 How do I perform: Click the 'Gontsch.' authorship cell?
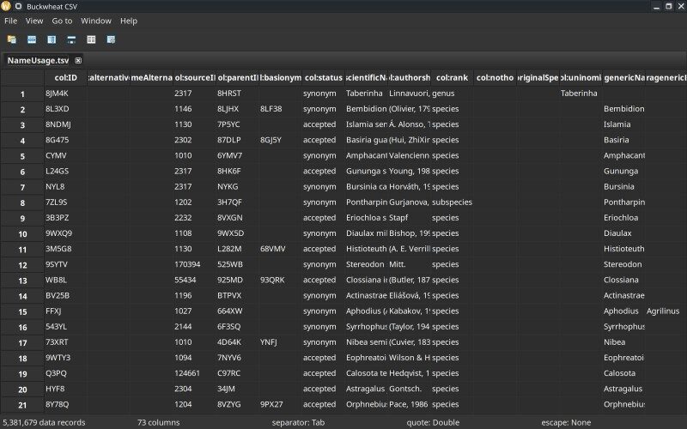coord(410,389)
